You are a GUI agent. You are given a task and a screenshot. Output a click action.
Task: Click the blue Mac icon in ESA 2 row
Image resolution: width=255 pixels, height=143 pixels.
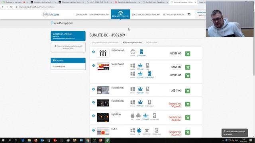point(139,130)
